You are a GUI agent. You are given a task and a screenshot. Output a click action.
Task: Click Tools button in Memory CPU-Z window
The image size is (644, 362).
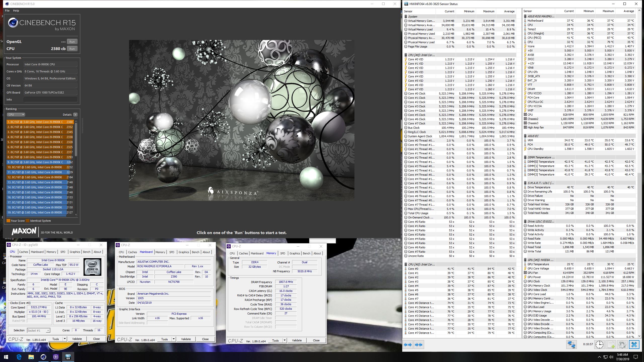click(x=275, y=340)
